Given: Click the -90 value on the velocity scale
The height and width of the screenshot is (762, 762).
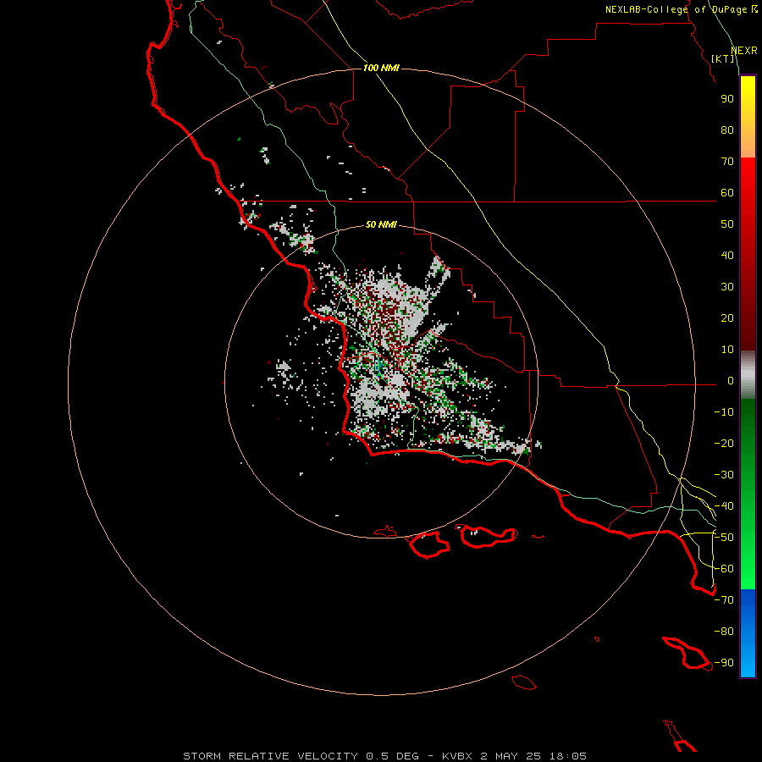Looking at the screenshot, I should coord(724,663).
